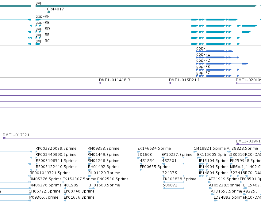
Task: Click the GM18821.5prime EST label
Action: [209, 149]
